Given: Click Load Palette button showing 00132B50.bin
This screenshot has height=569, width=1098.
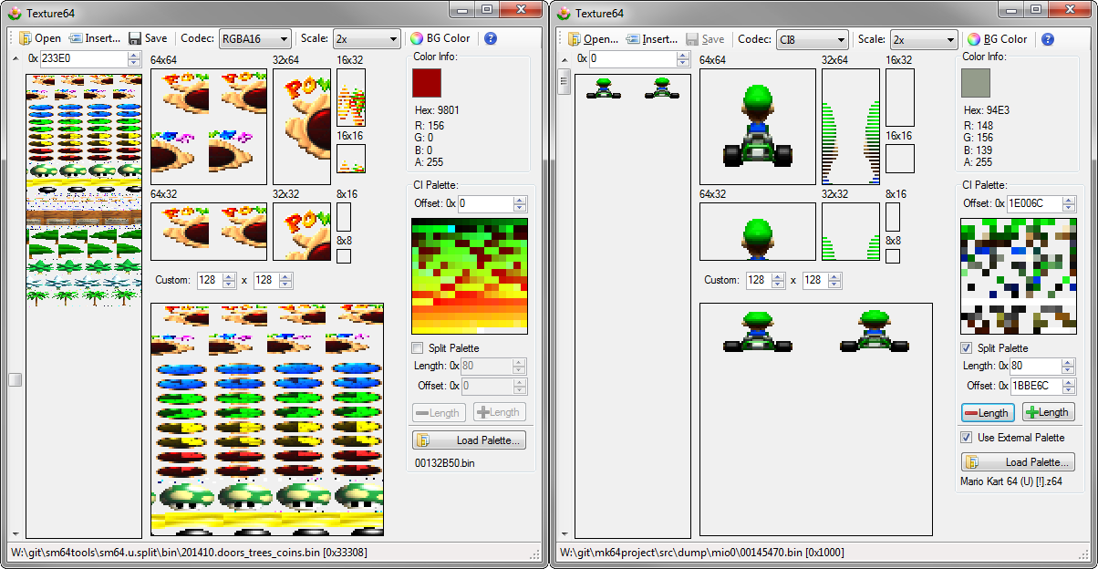Looking at the screenshot, I should click(x=469, y=440).
